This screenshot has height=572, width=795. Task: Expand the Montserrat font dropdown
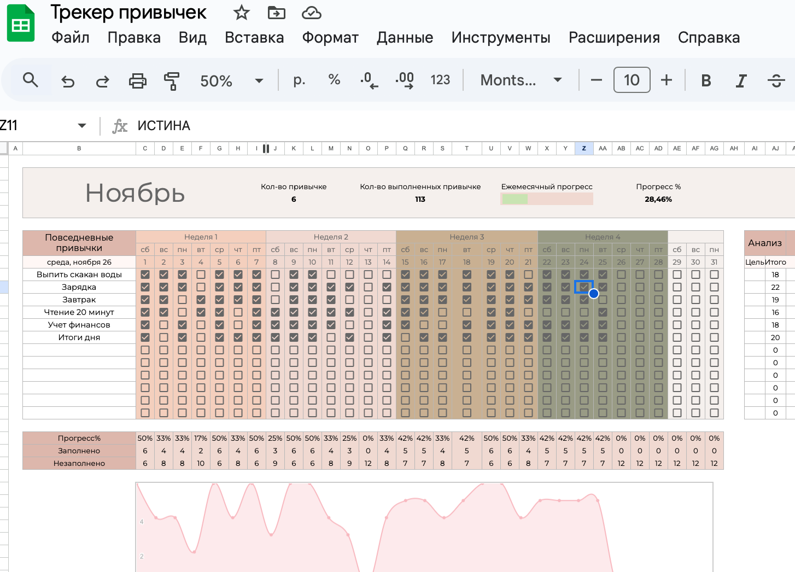tap(557, 80)
